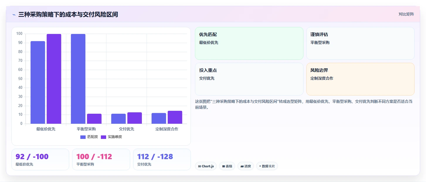The height and width of the screenshot is (182, 426).
Task: Click the 交付优先 x-axis label
Action: pyautogui.click(x=126, y=129)
